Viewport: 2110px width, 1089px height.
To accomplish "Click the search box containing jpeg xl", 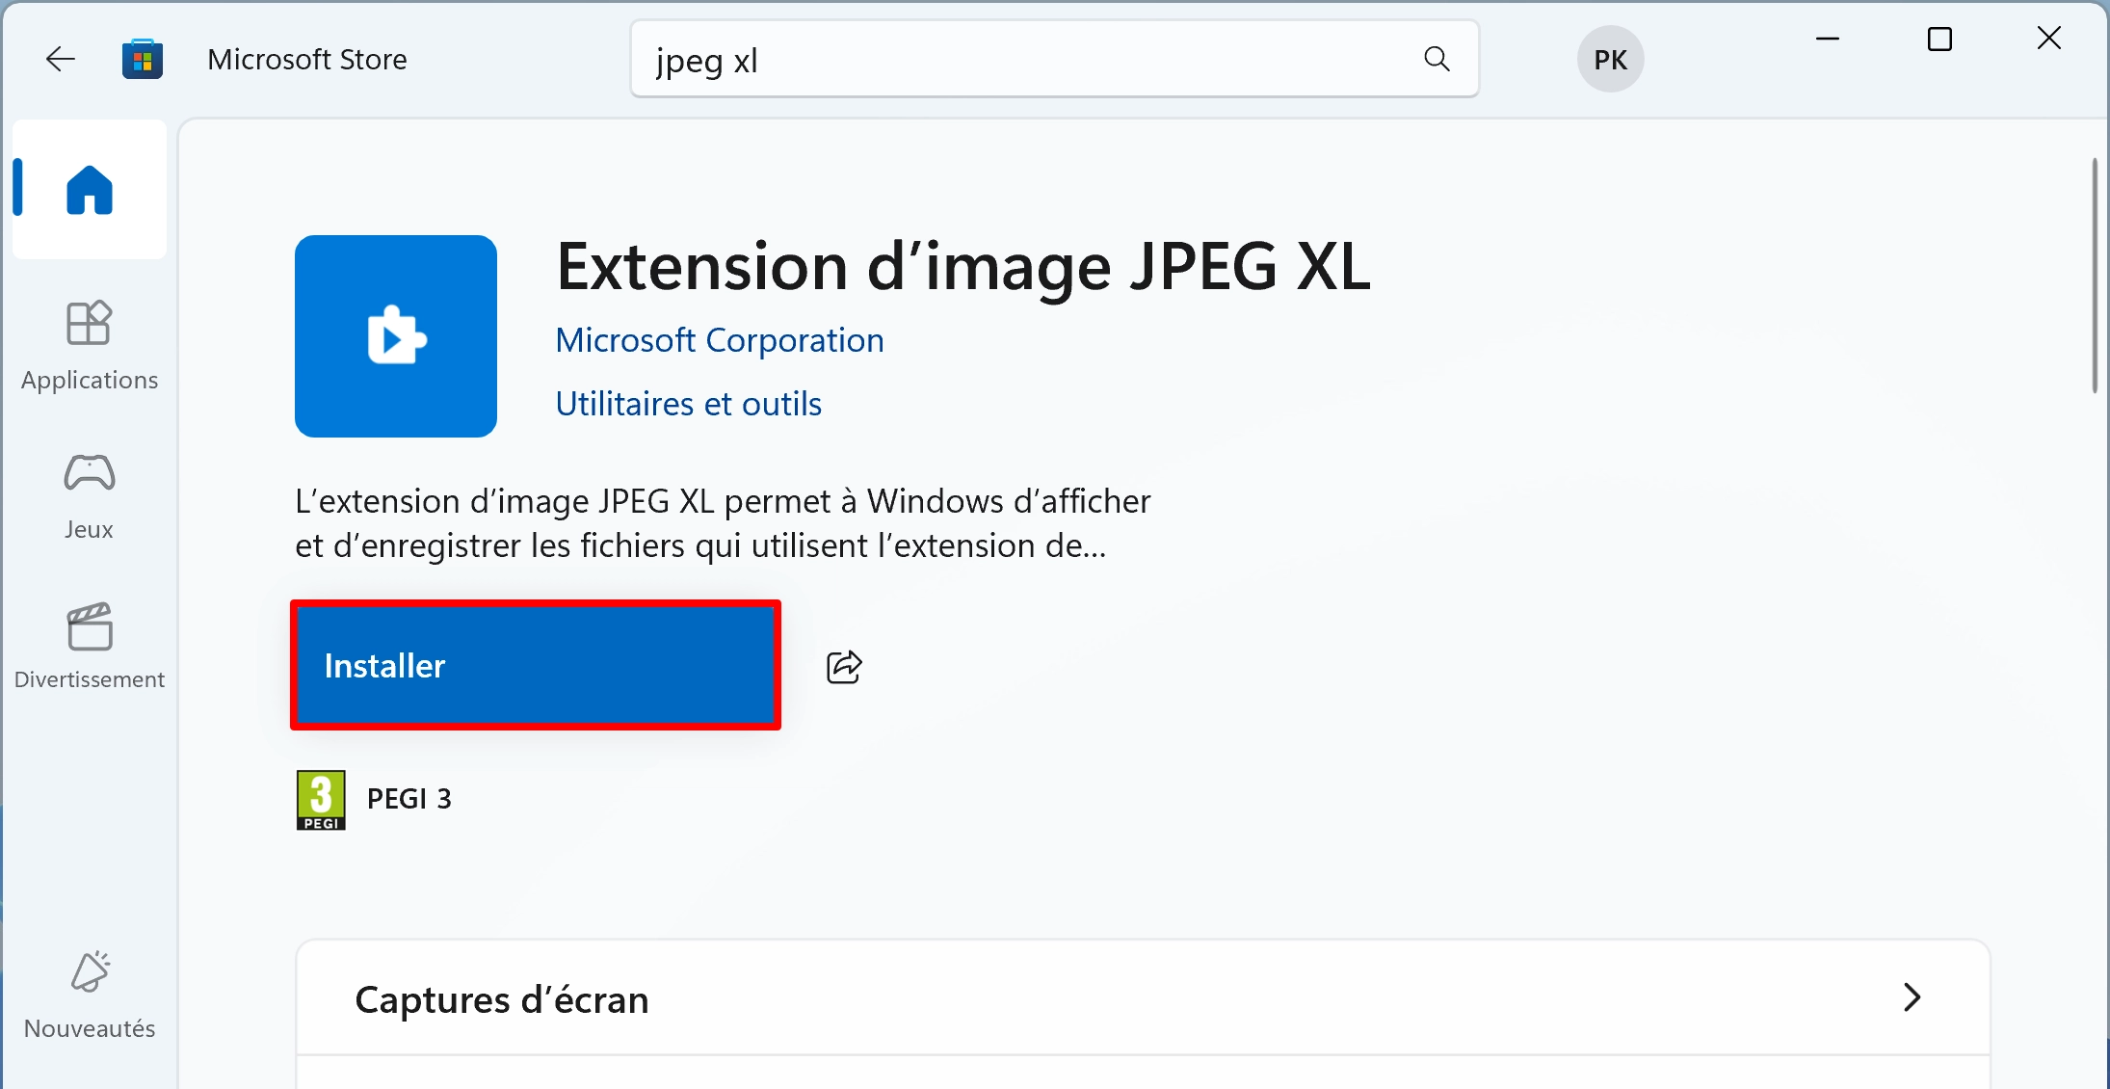I will point(1054,60).
